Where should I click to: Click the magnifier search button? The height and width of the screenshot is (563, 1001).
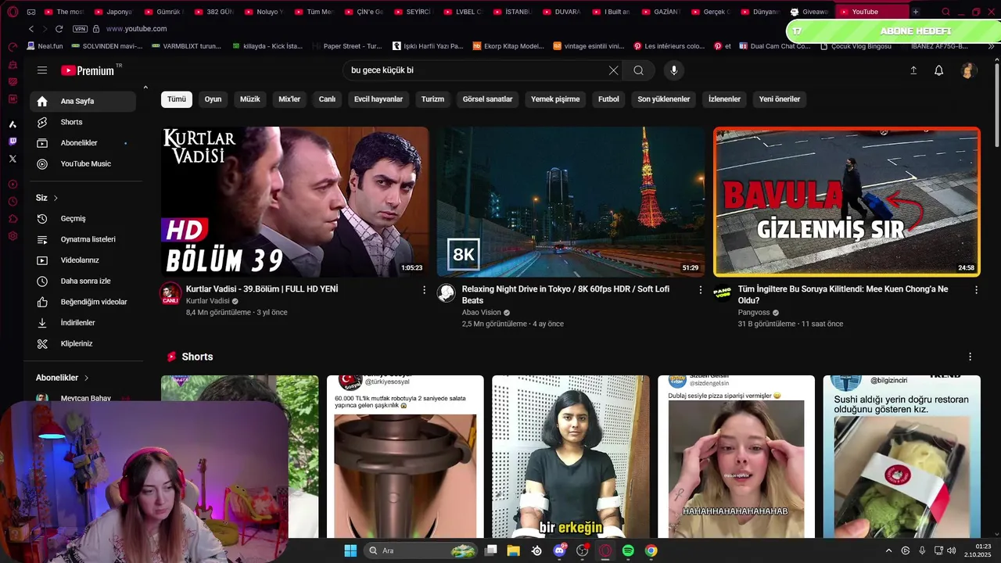[x=639, y=70]
